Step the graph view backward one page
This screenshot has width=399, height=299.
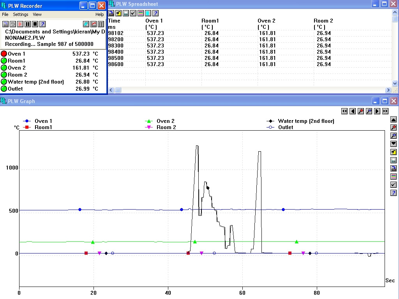(x=353, y=111)
